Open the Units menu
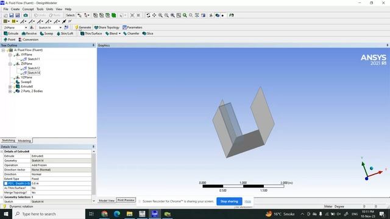Screen dimensions: 390x219 (49, 9)
